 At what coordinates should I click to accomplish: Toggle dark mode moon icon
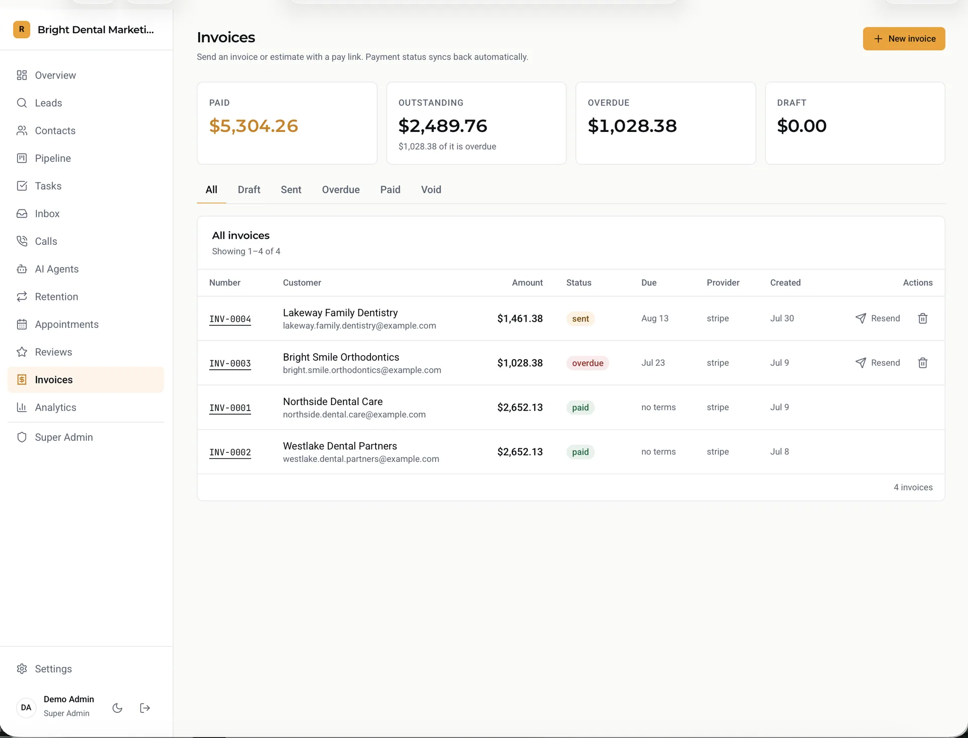[117, 708]
